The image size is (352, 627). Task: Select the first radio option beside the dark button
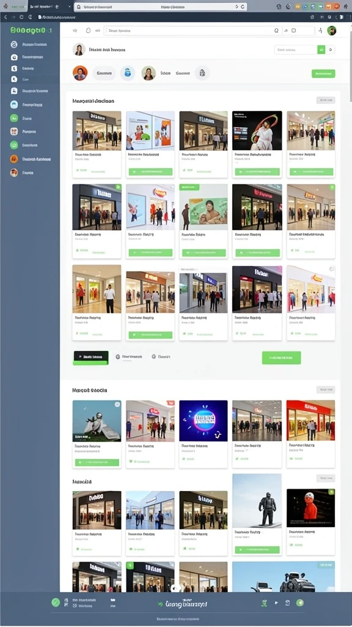coord(118,357)
